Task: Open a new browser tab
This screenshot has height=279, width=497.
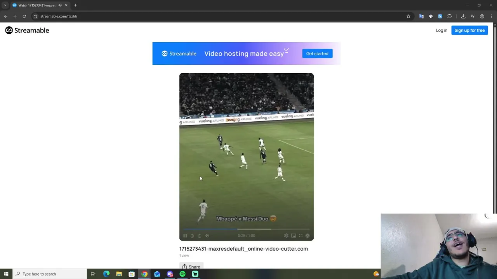Action: [75, 5]
